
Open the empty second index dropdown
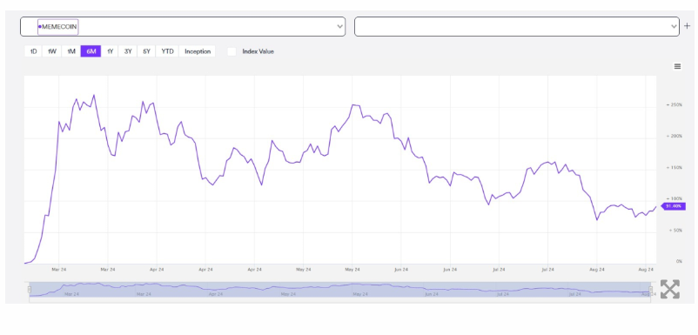point(517,27)
